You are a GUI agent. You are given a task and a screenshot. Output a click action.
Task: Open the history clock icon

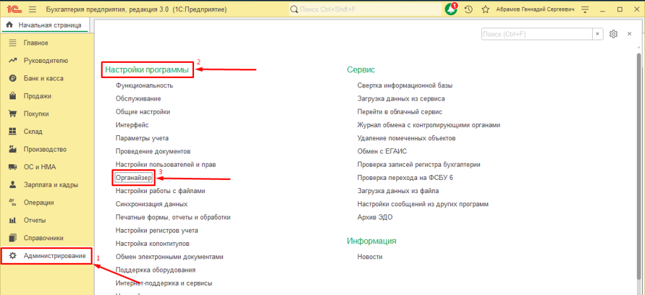point(468,9)
